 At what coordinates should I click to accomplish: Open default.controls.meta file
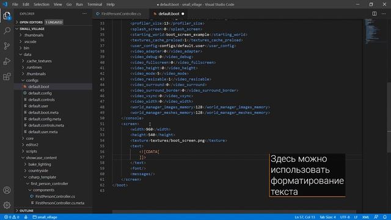46,125
